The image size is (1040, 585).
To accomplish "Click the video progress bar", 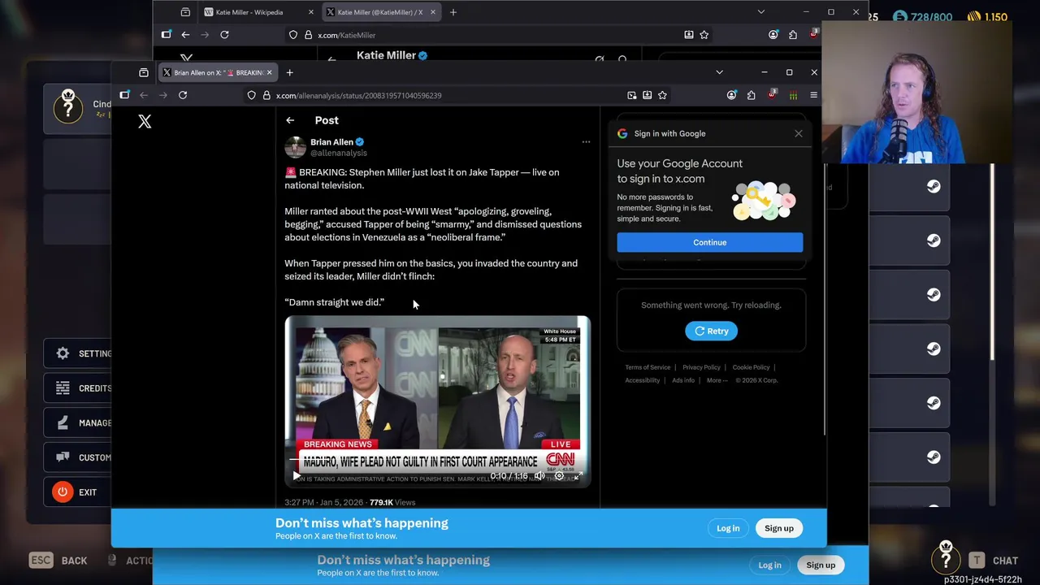I will pyautogui.click(x=437, y=460).
